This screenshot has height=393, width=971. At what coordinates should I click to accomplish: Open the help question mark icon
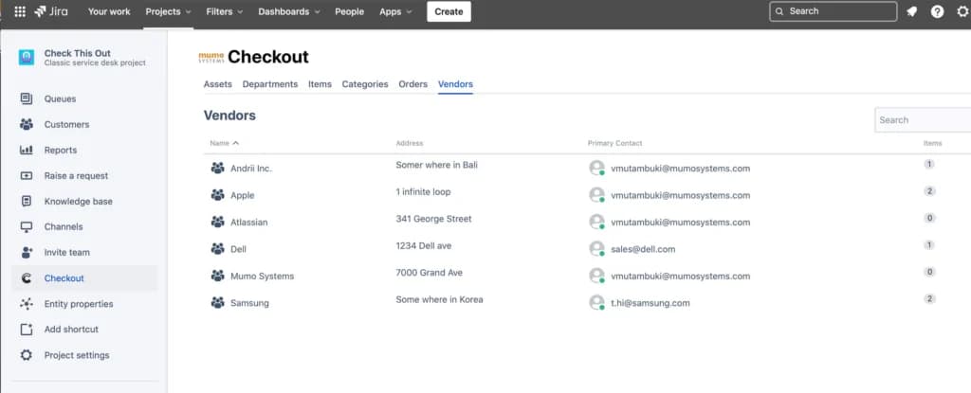[x=938, y=11]
